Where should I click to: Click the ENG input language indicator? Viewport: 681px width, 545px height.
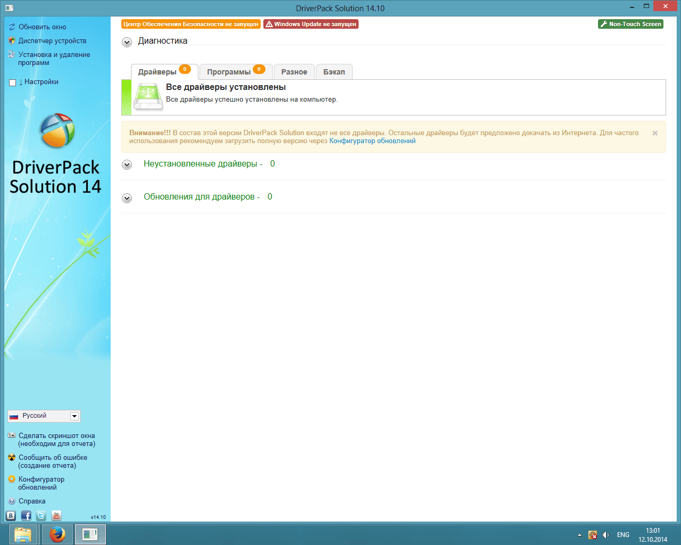(623, 535)
